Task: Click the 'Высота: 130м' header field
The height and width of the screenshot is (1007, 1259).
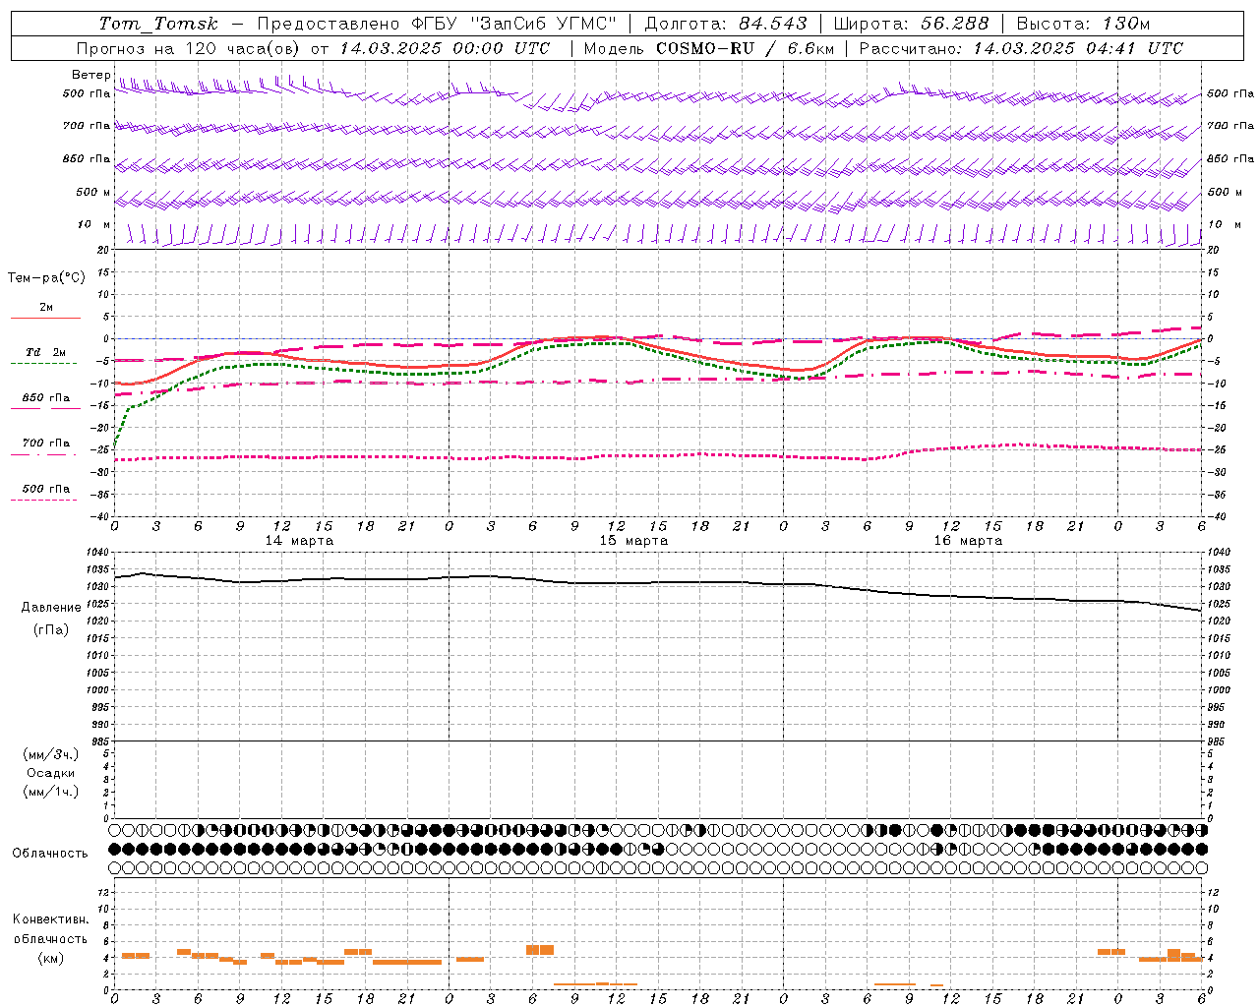Action: pos(1084,24)
